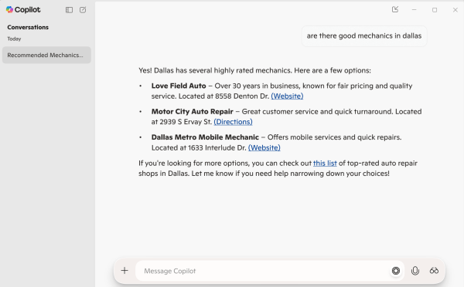
Task: Toggle the sidebar panel icon
Action: click(70, 10)
